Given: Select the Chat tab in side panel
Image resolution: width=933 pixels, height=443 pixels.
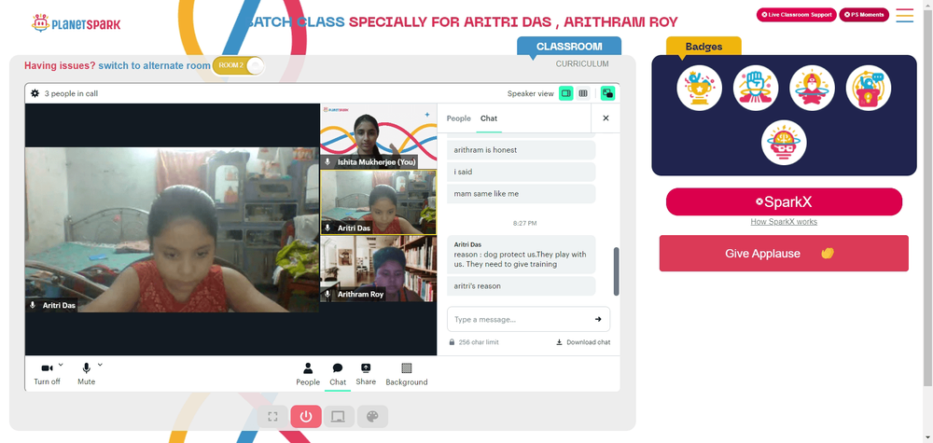Looking at the screenshot, I should 489,118.
